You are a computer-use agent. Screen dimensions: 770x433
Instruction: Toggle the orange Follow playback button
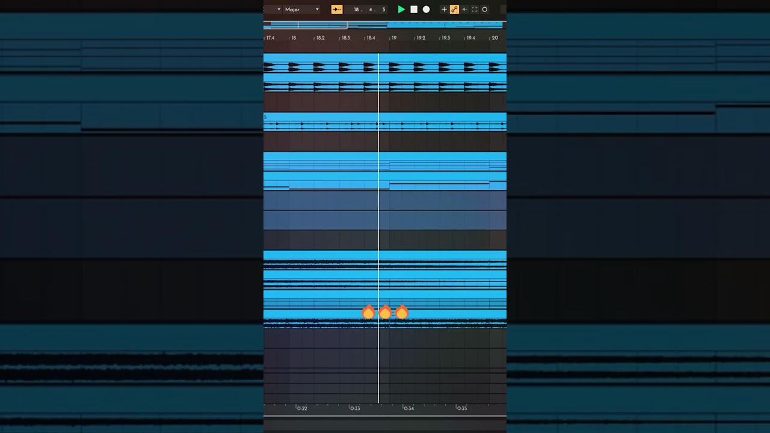point(337,10)
